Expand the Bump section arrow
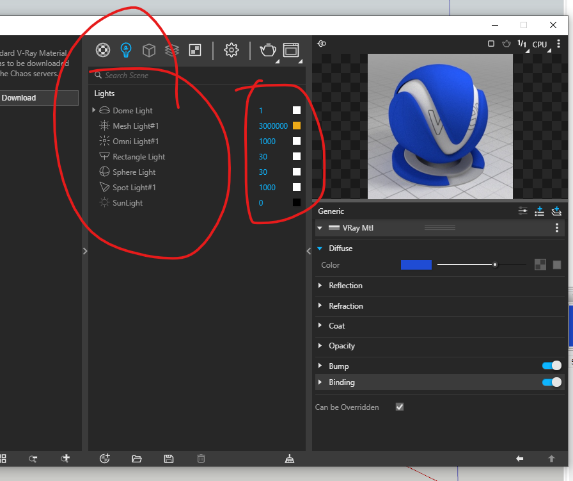Image resolution: width=573 pixels, height=481 pixels. (x=320, y=366)
